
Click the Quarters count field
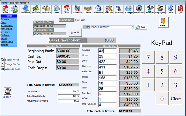[x=107, y=67]
